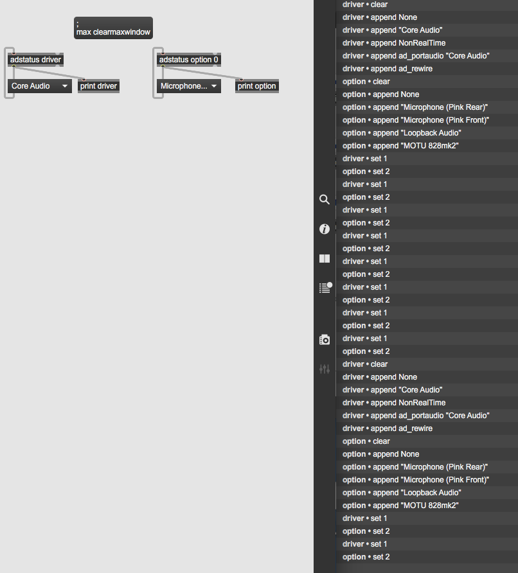
Task: Select patch cord from adstatus driver to print driver
Action: click(x=49, y=73)
